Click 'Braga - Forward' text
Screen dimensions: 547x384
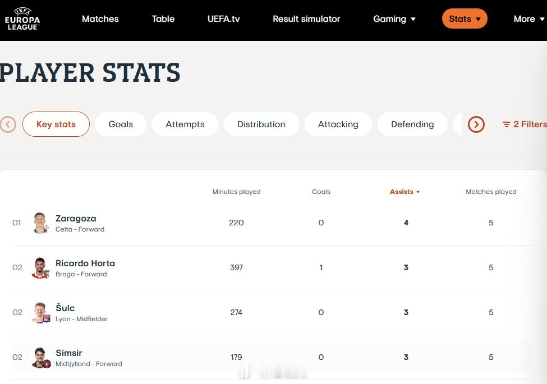coord(81,274)
